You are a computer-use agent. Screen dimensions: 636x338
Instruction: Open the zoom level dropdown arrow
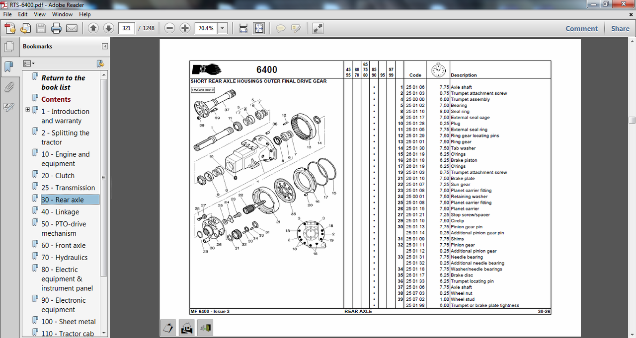point(223,28)
